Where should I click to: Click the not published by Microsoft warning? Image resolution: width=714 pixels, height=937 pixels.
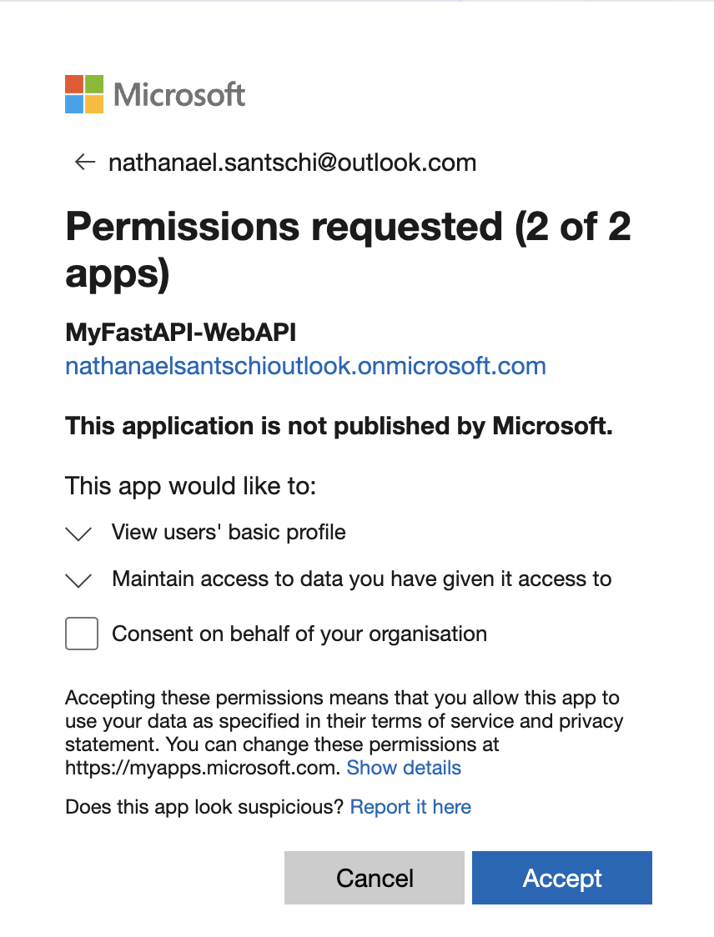339,426
